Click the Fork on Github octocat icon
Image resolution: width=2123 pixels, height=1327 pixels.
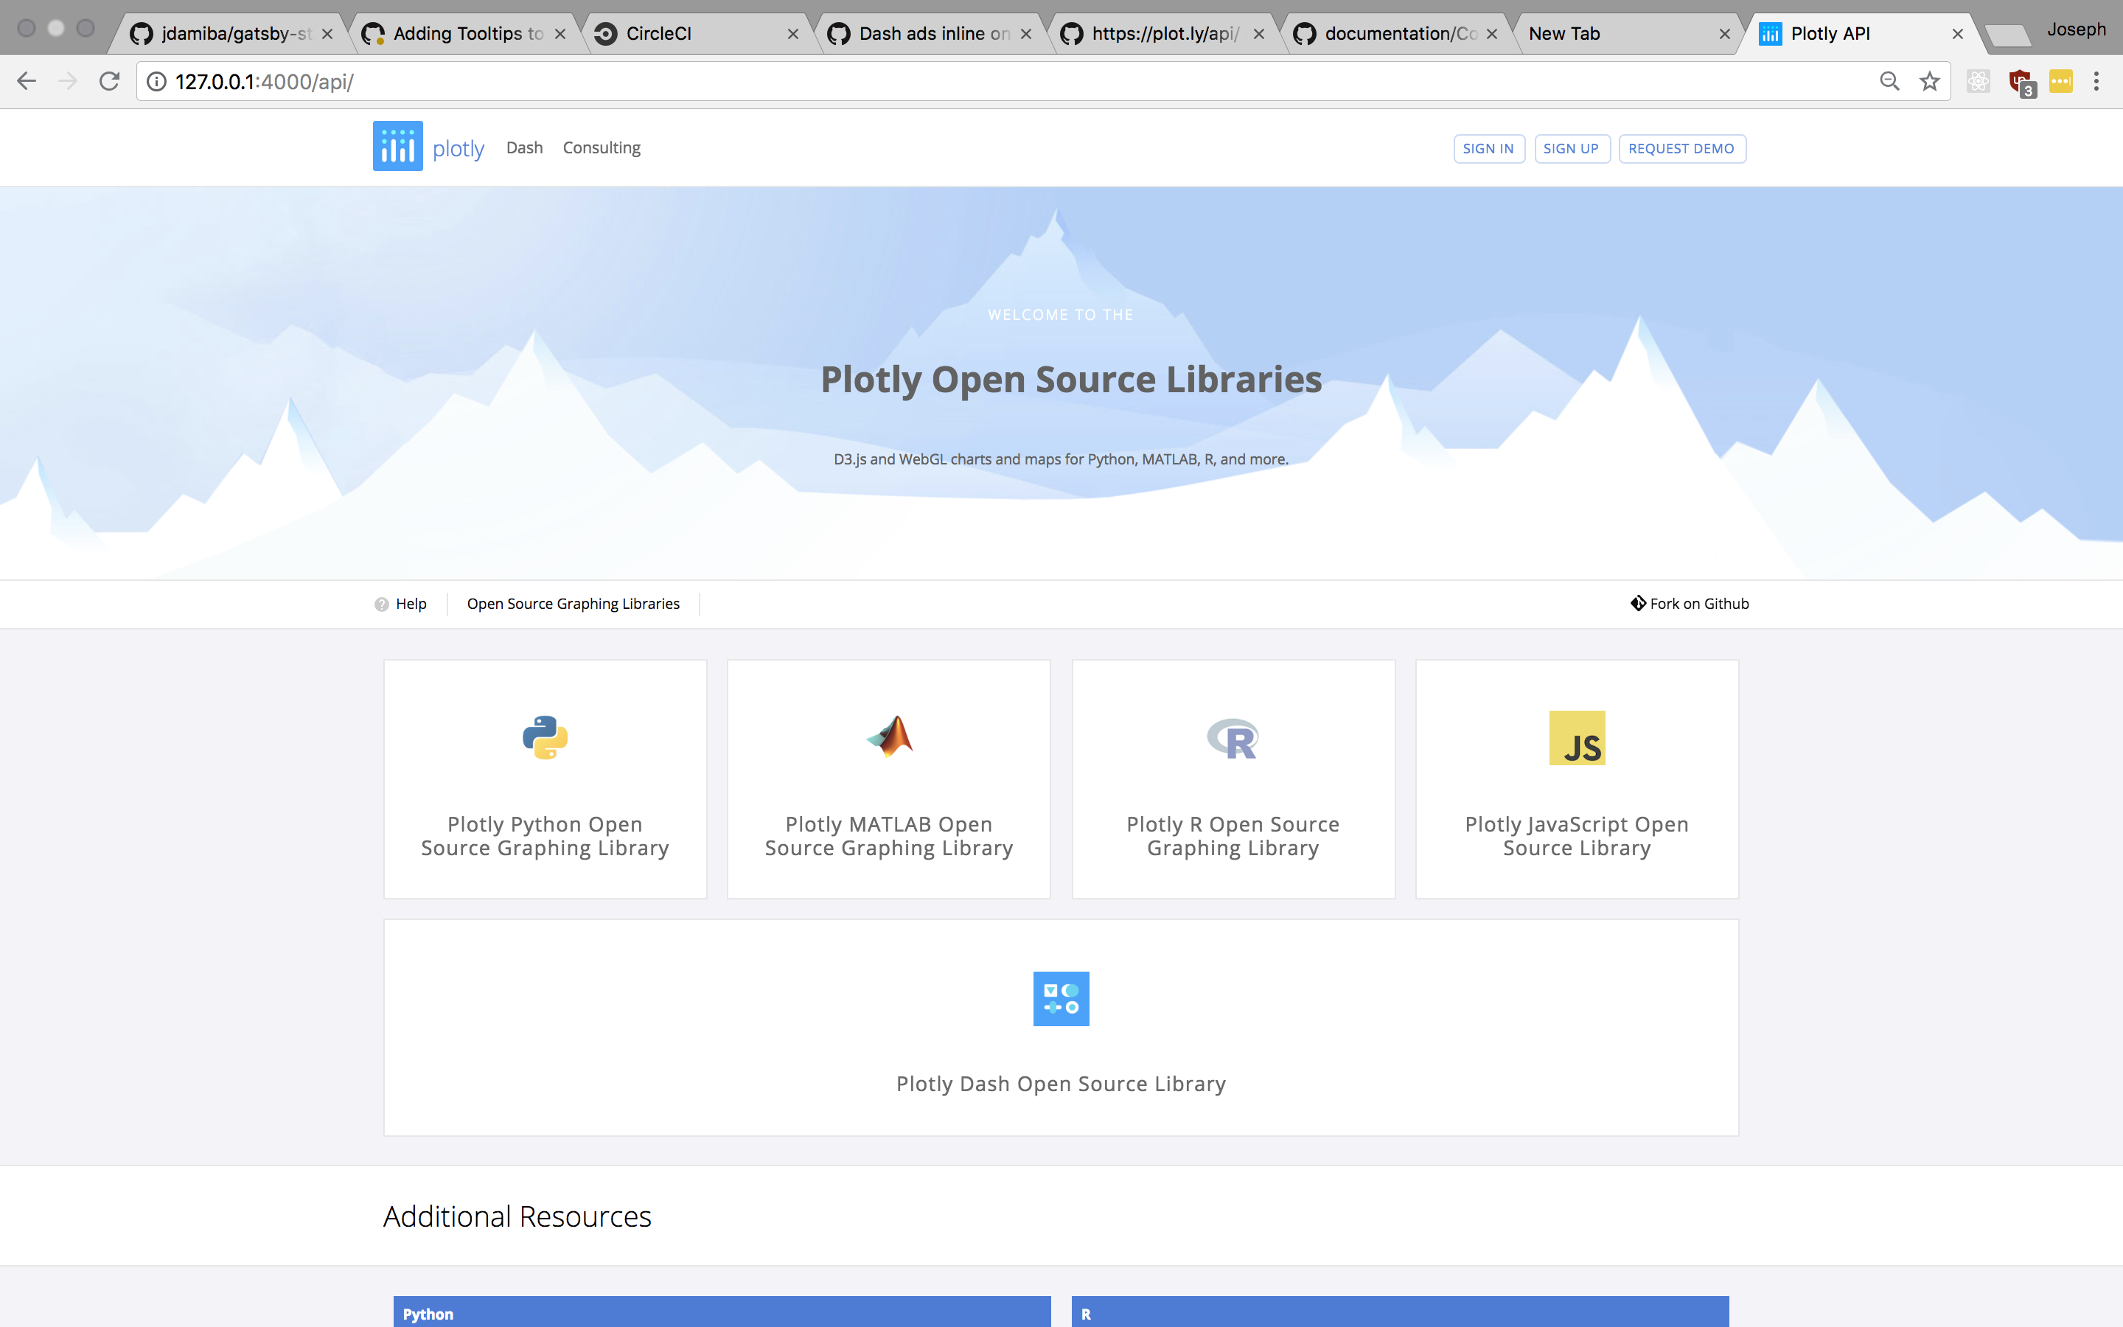pos(1638,603)
